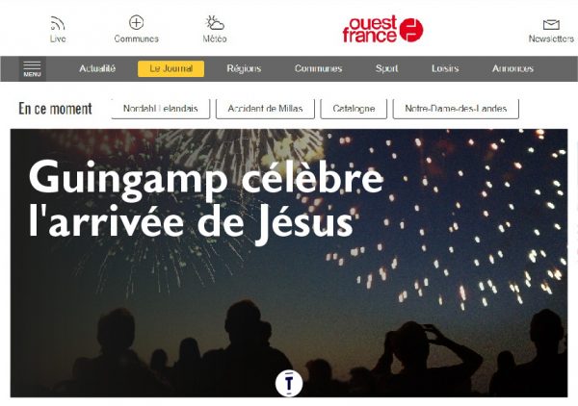Click the Communes plus circle icon
The height and width of the screenshot is (406, 578).
(136, 22)
